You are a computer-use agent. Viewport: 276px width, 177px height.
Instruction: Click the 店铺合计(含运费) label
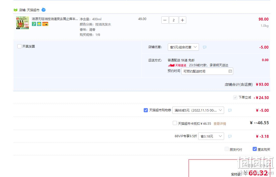click(238, 85)
